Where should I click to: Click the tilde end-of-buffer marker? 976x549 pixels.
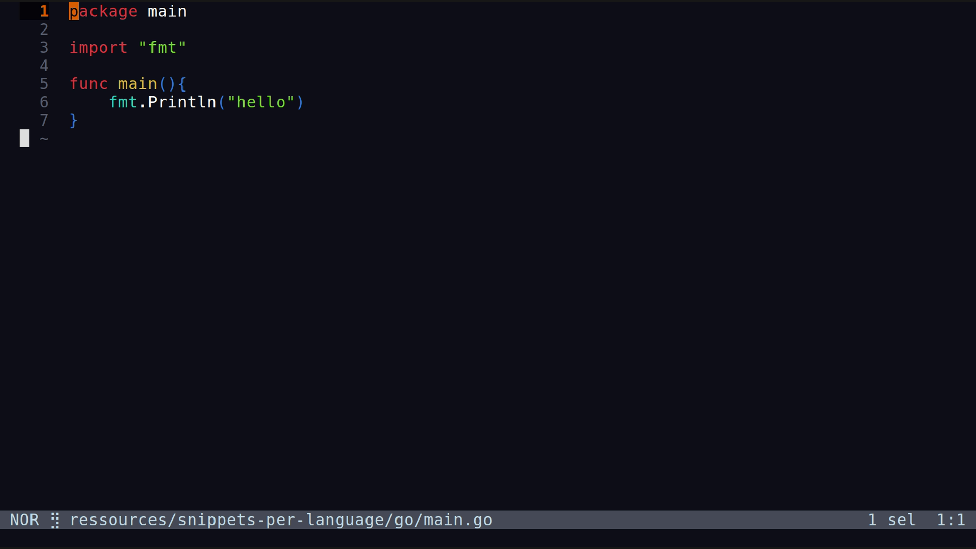[x=44, y=138]
